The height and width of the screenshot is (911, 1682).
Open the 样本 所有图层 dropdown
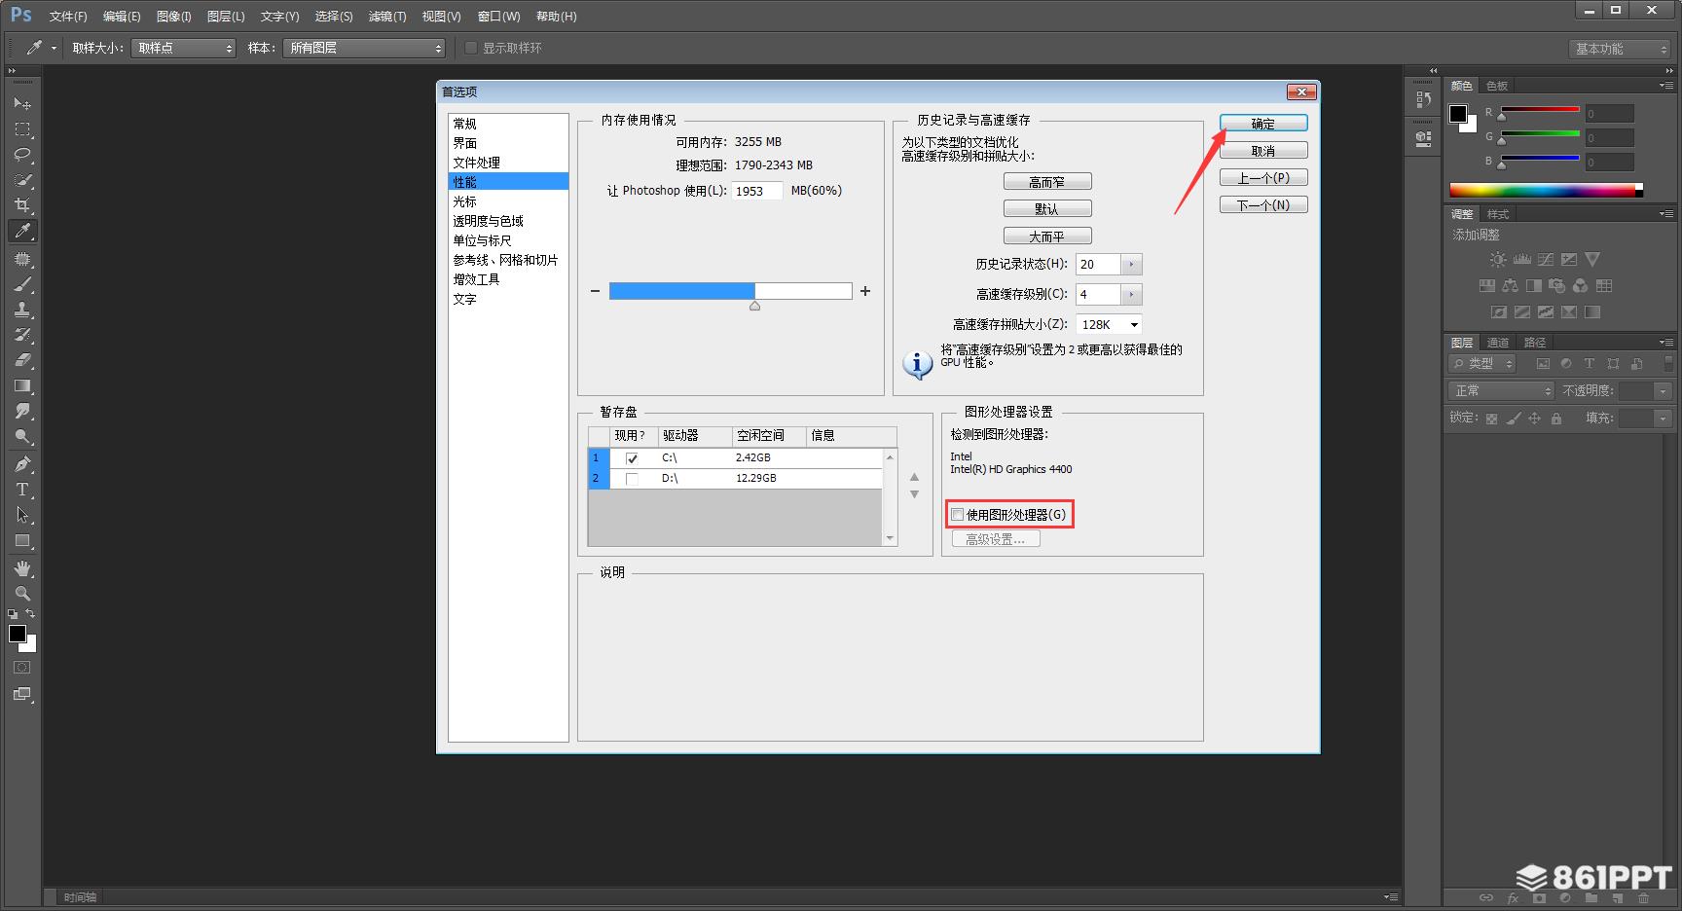pyautogui.click(x=364, y=48)
